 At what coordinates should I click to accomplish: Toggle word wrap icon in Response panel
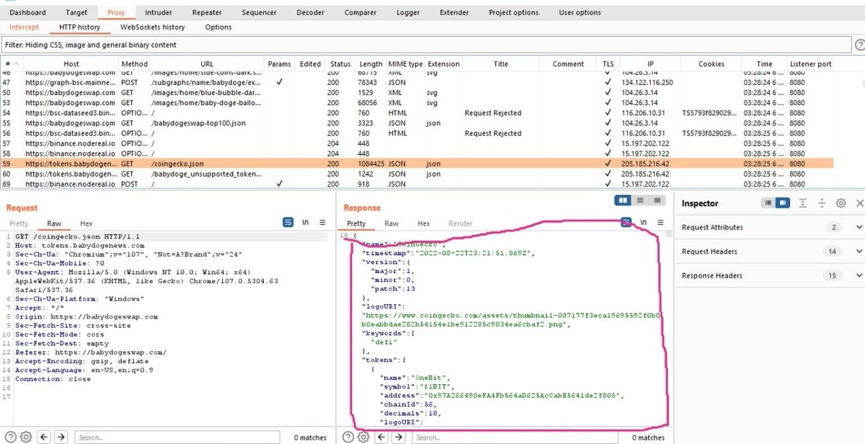(x=626, y=223)
